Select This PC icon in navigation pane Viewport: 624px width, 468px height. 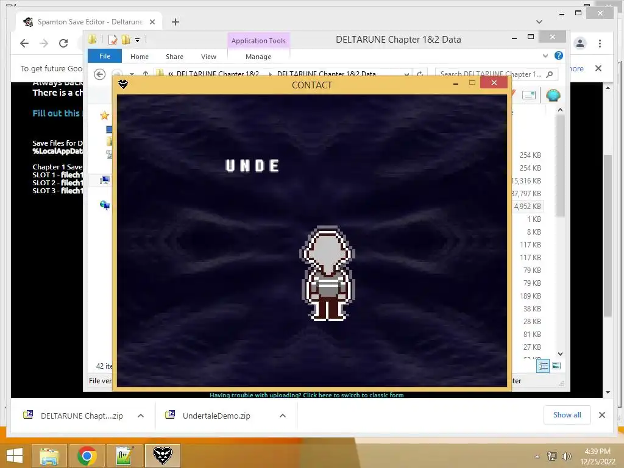105,180
